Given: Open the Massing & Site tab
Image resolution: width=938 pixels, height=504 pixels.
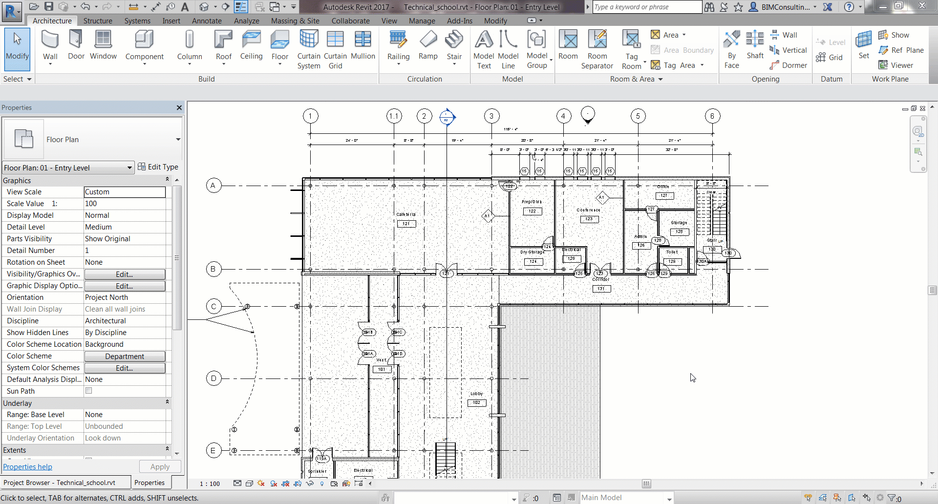Looking at the screenshot, I should (295, 21).
